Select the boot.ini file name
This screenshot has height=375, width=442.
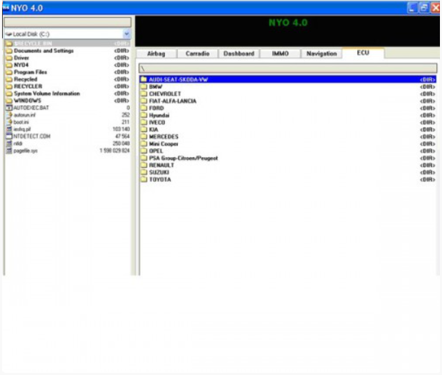(x=21, y=122)
